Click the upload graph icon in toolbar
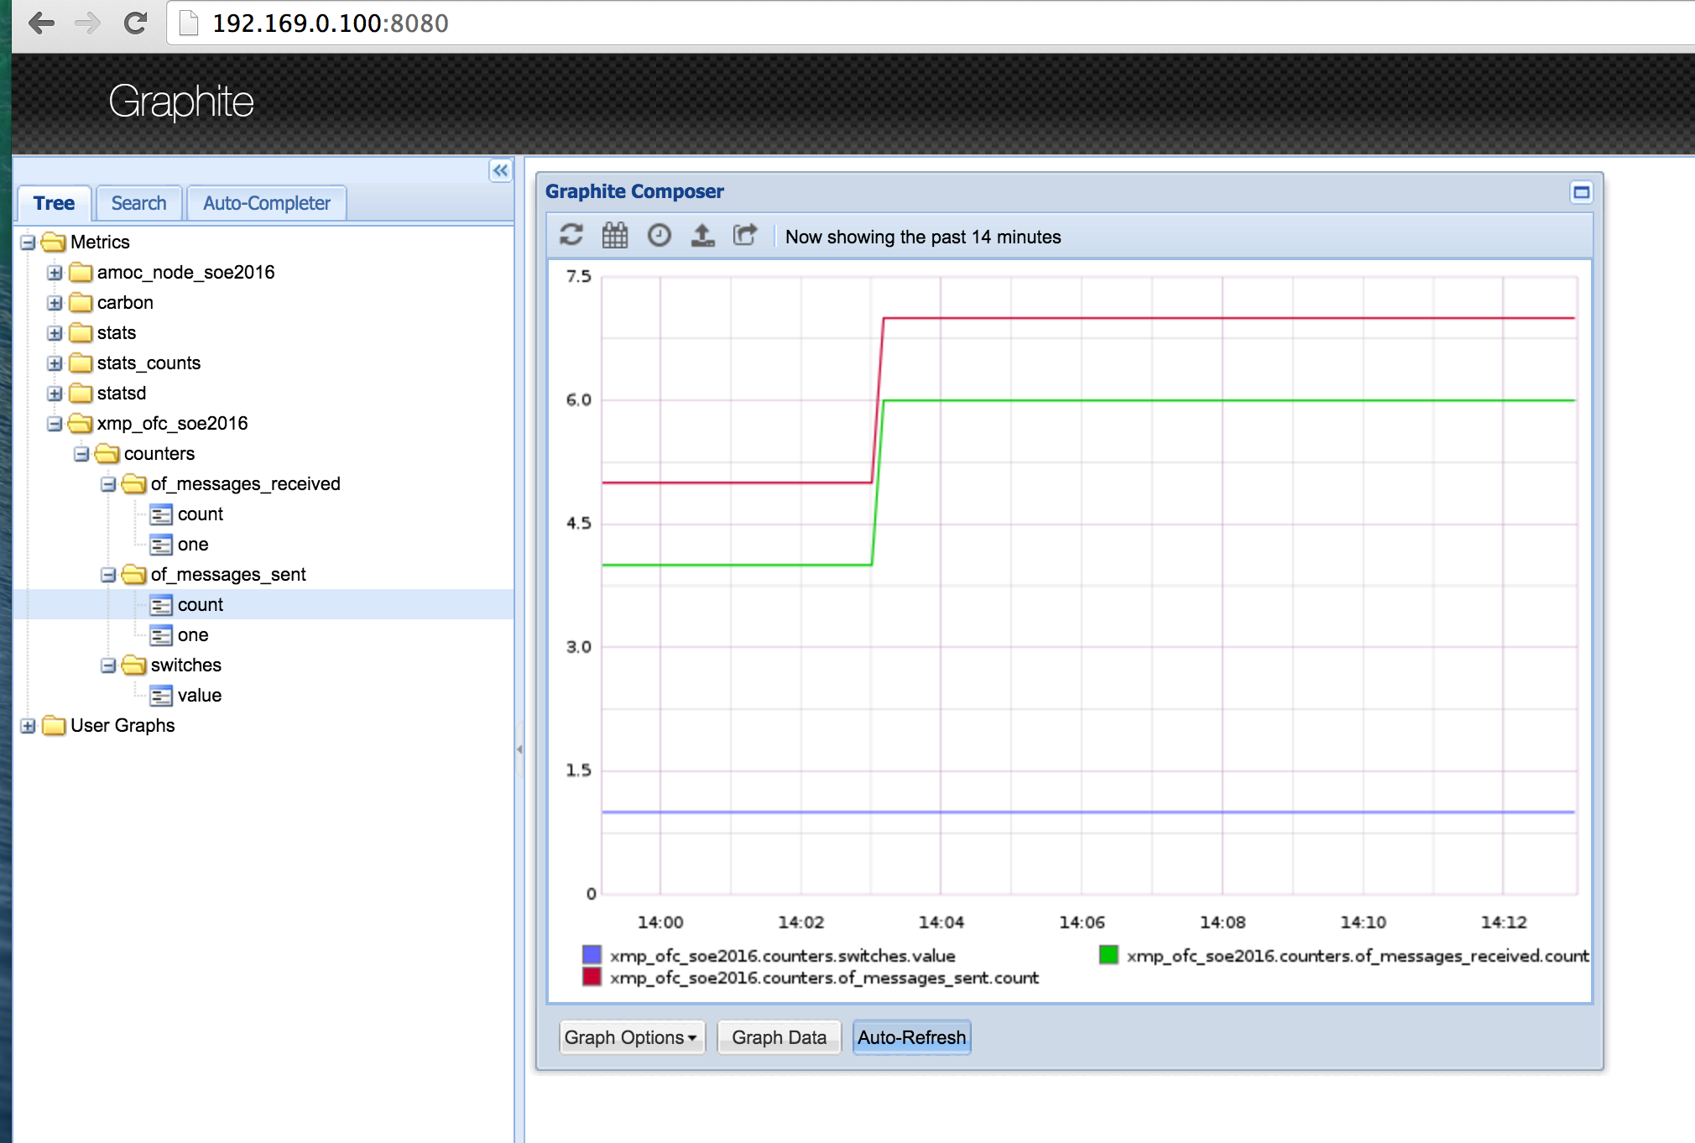Screen dimensions: 1695x1143 coord(702,235)
